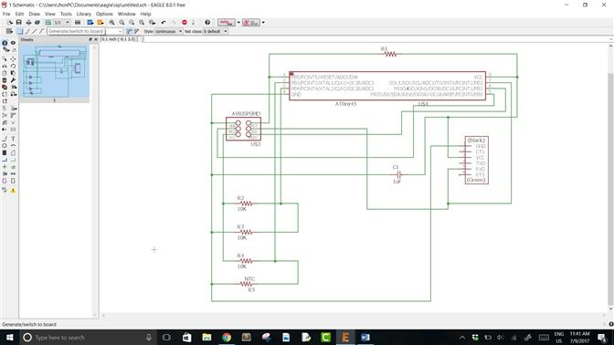Open the Options menu

click(104, 14)
